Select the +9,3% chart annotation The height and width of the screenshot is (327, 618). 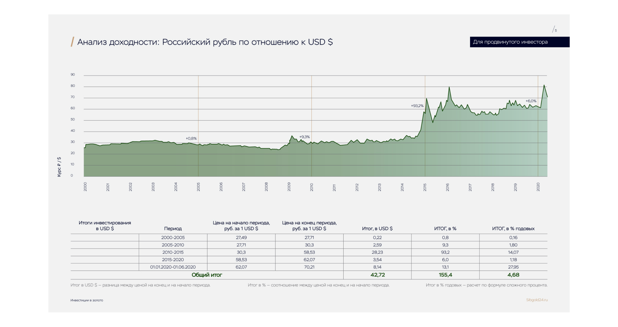click(304, 137)
